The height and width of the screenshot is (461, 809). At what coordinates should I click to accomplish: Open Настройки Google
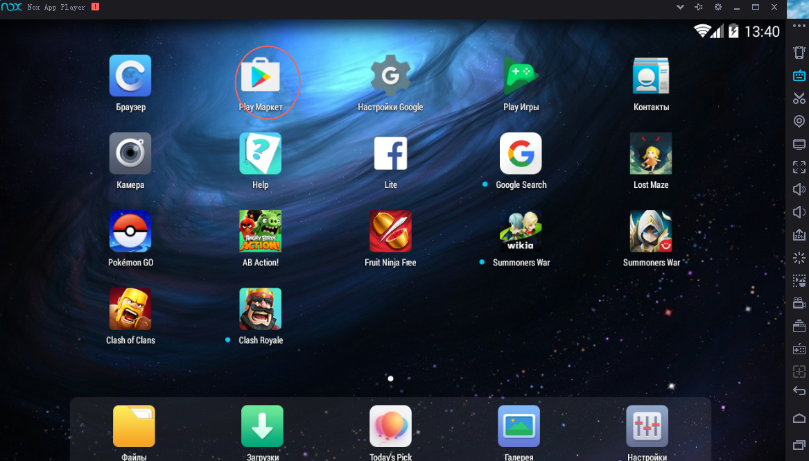point(390,76)
